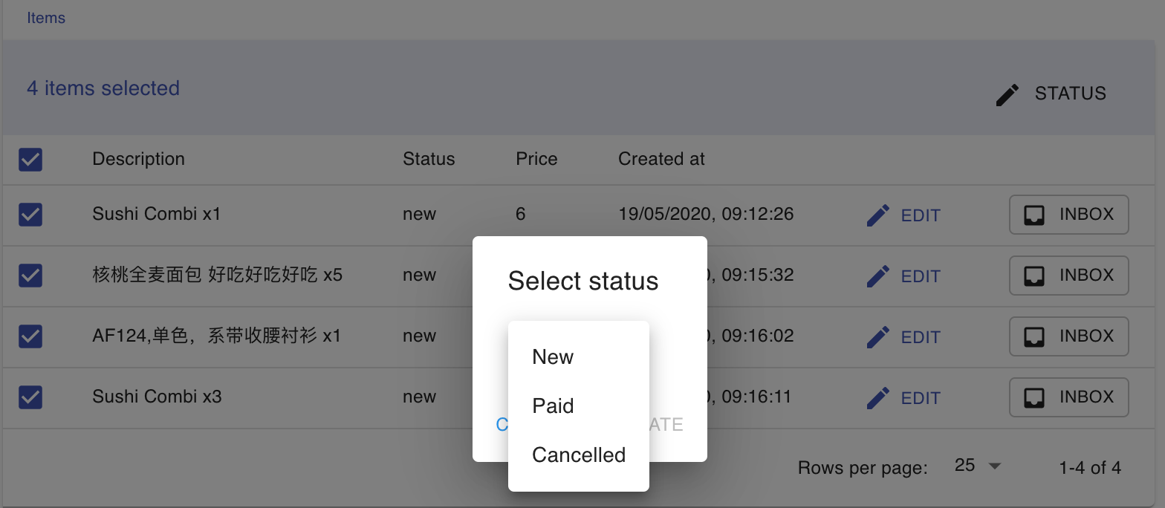Viewport: 1165px width, 508px height.
Task: Click the Items breadcrumb link
Action: pyautogui.click(x=46, y=17)
